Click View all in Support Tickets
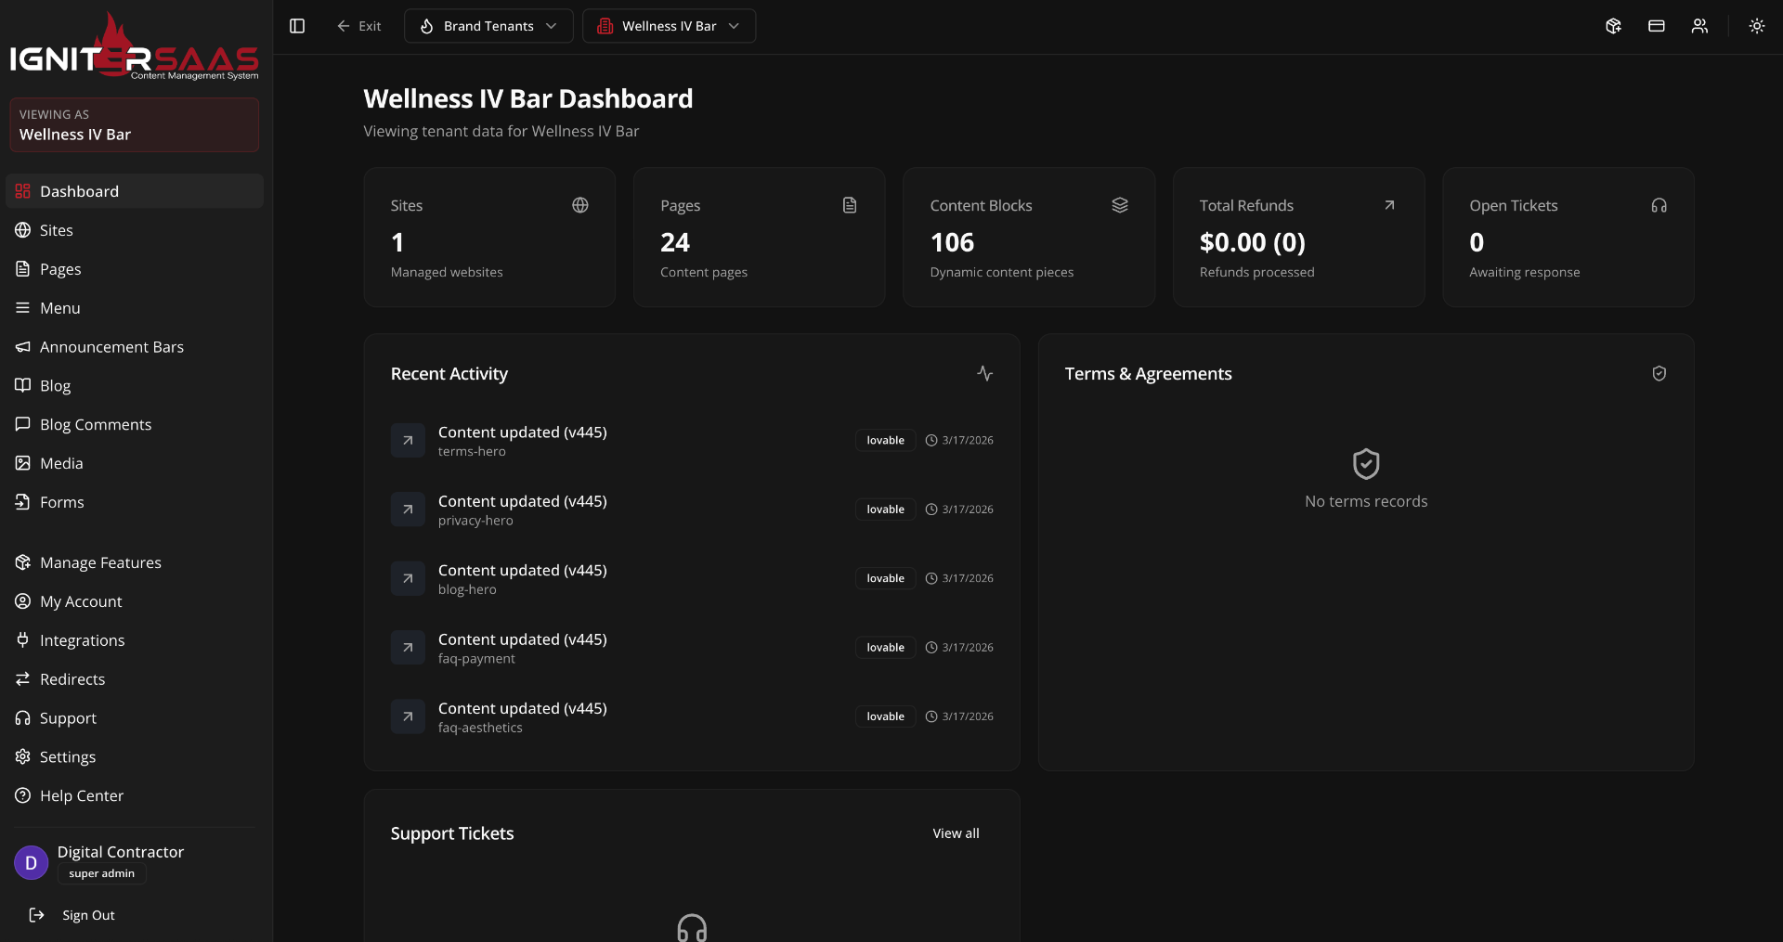This screenshot has width=1783, height=942. [956, 832]
